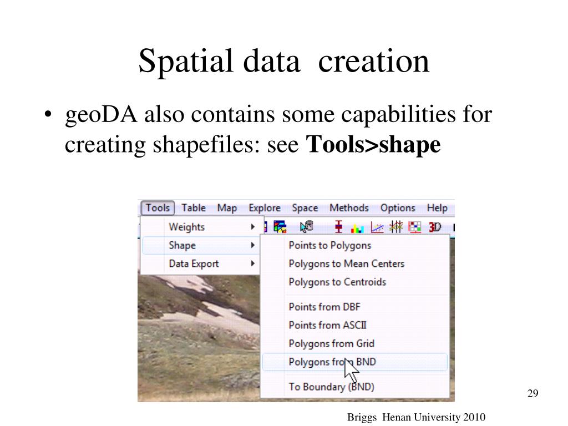Choose Points to Polygons
The image size is (568, 426).
(355, 245)
